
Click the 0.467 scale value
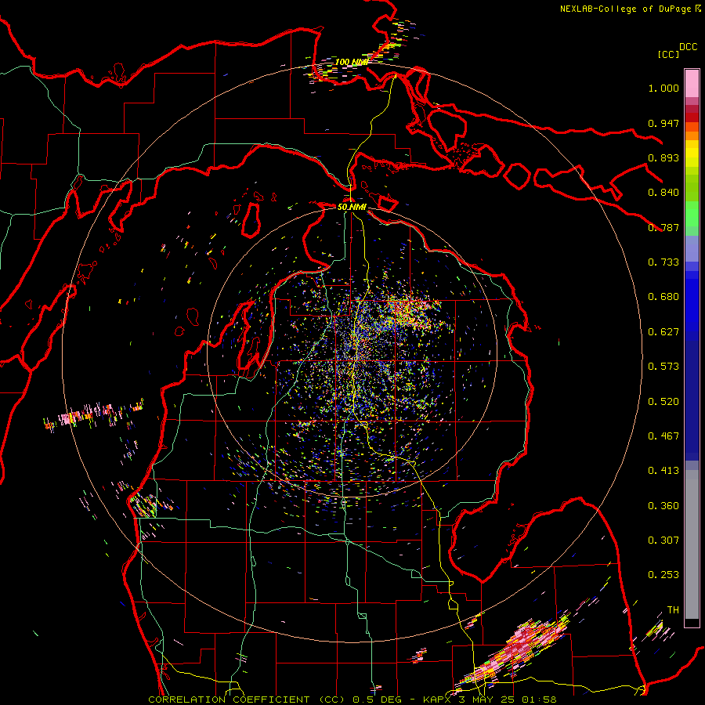click(x=663, y=436)
